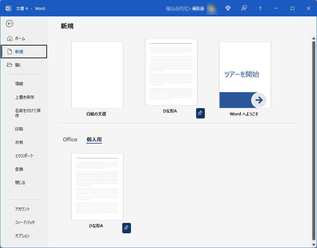Image resolution: width=317 pixels, height=248 pixels.
Task: Open Word オプション
Action: [24, 236]
